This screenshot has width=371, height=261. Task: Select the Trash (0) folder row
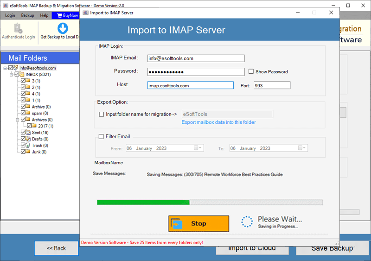40,145
